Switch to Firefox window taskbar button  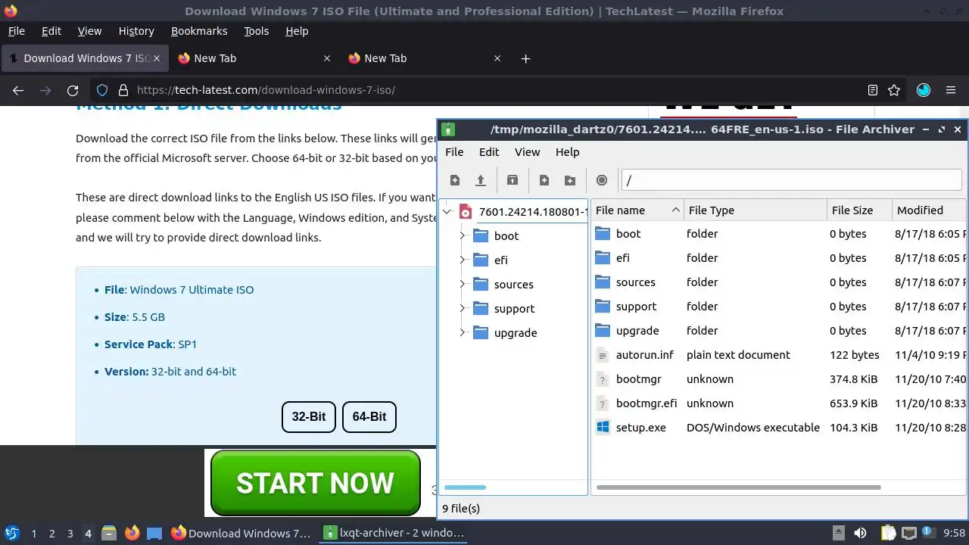(241, 533)
